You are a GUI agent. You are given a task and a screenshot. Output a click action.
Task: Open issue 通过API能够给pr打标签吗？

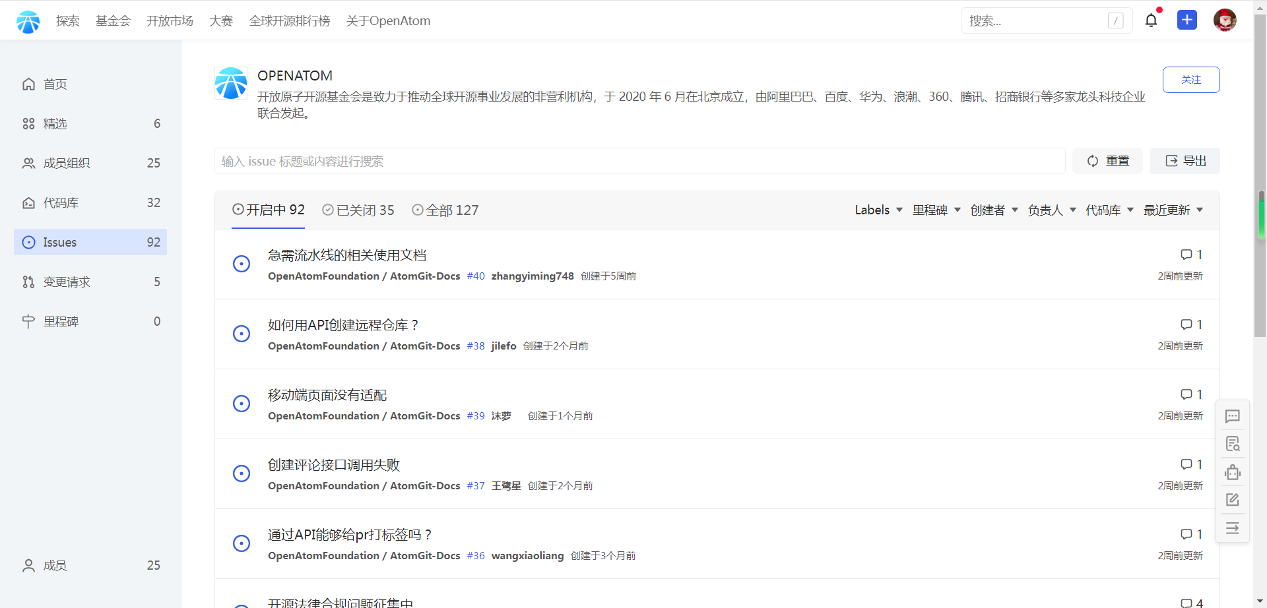[350, 535]
